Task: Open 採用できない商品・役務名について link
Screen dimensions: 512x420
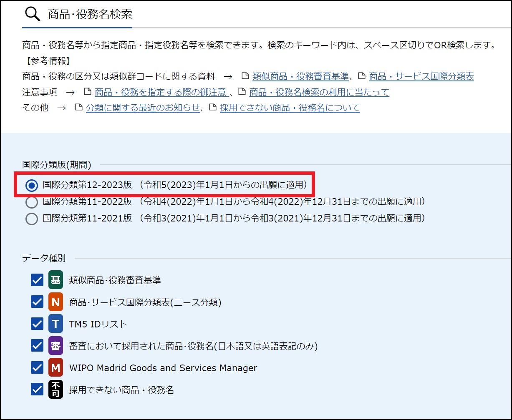Action: (290, 108)
